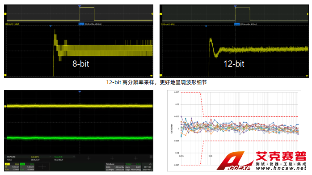Add a measurement in the first empty plus slot
312x175 pixels.
pyautogui.click(x=89, y=158)
